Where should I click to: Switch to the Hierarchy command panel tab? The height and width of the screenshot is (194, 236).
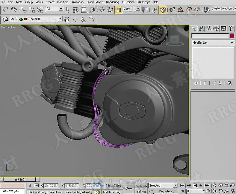point(209,29)
